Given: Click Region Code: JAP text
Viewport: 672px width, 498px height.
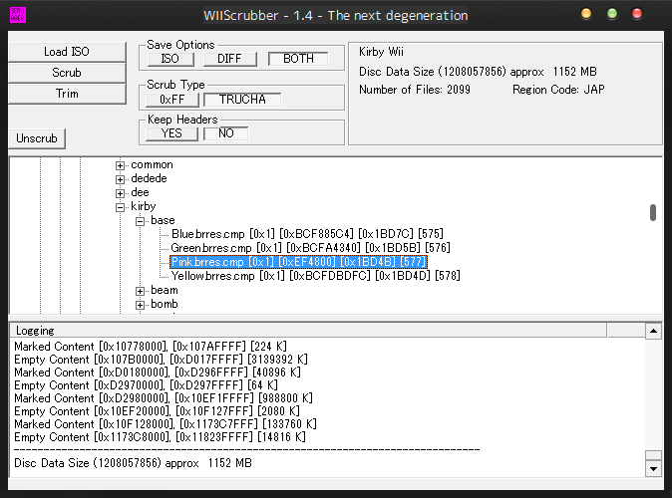Looking at the screenshot, I should [558, 90].
